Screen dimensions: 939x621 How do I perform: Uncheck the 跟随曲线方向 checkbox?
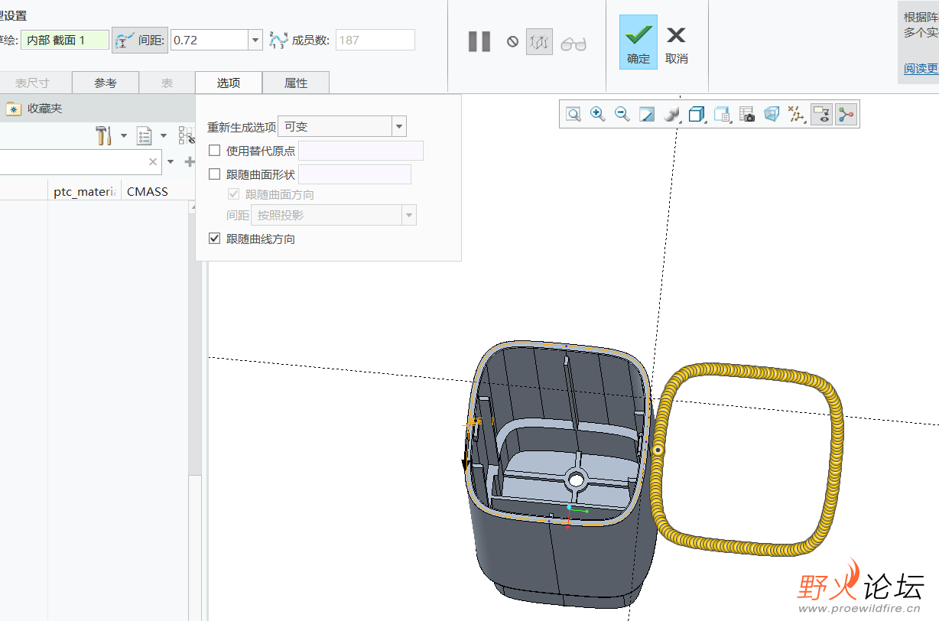pos(215,239)
